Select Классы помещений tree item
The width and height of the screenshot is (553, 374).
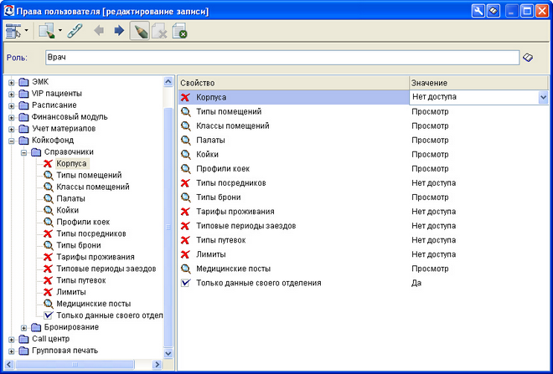(93, 187)
